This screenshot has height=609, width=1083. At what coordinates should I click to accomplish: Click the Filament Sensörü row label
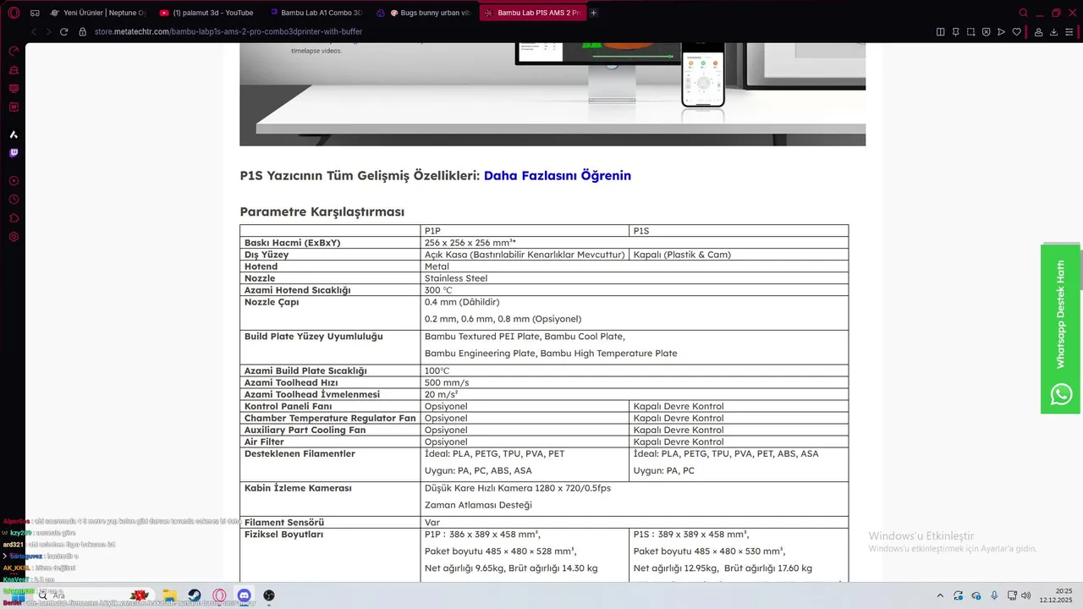(284, 523)
